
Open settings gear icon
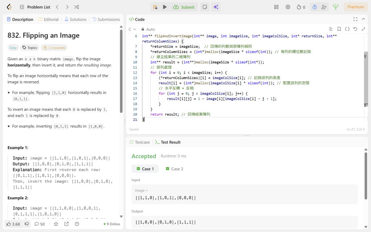(x=288, y=7)
